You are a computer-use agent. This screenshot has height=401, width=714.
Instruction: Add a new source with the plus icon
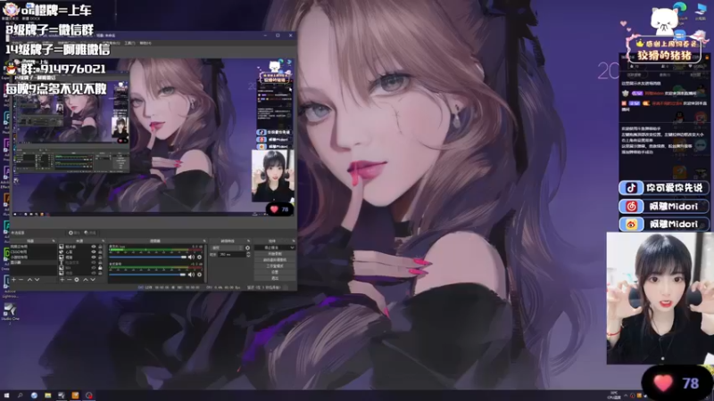62,280
